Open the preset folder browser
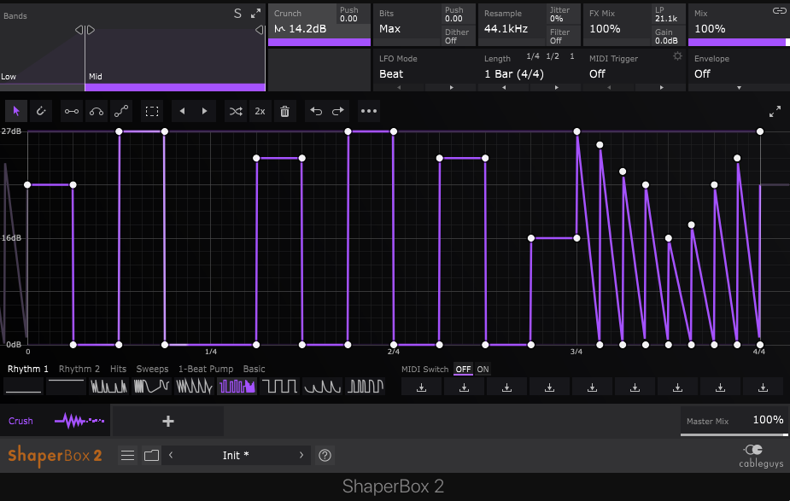 (x=152, y=456)
